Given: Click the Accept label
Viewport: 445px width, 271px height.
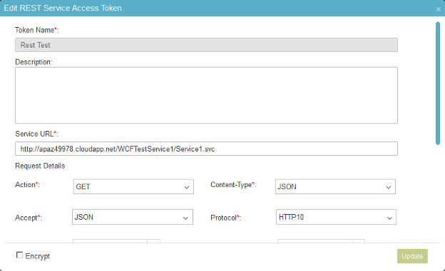Looking at the screenshot, I should (29, 218).
